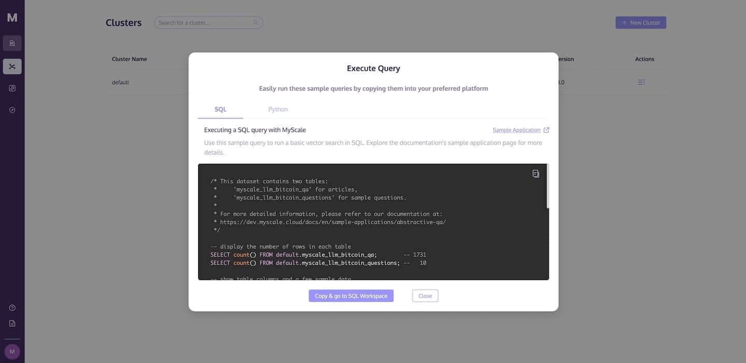Open the Sample Application link
The image size is (746, 363).
[517, 130]
